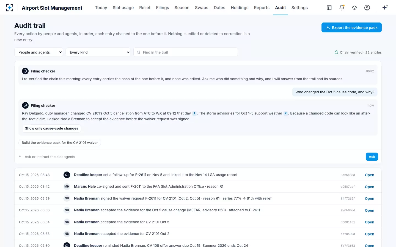Open the graduation cap learning icon

click(x=354, y=8)
